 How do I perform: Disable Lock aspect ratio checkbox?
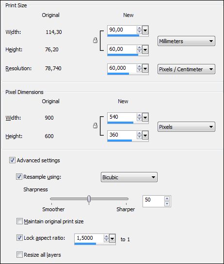(x=19, y=237)
